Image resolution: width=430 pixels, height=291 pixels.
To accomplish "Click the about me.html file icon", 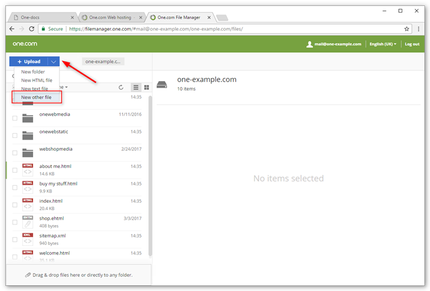I will 28,170.
